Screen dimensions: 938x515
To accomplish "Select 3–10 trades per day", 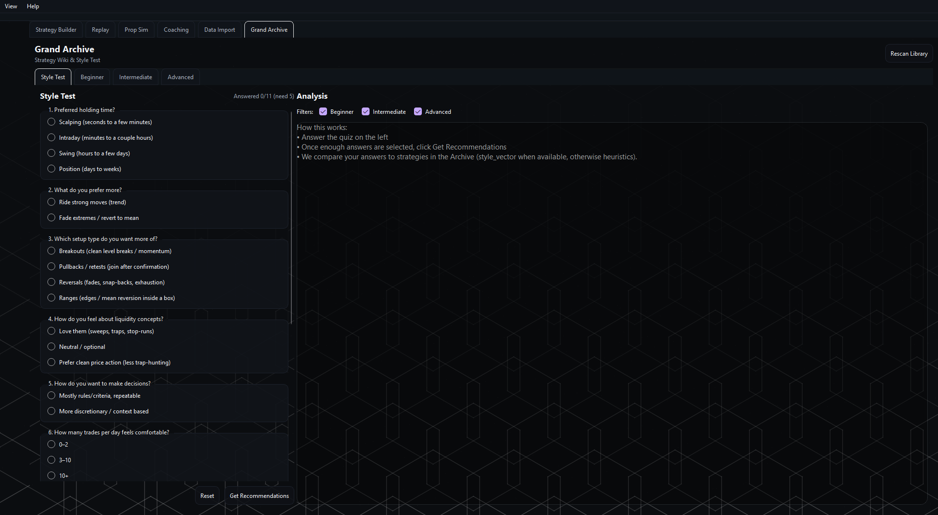I will pos(51,460).
